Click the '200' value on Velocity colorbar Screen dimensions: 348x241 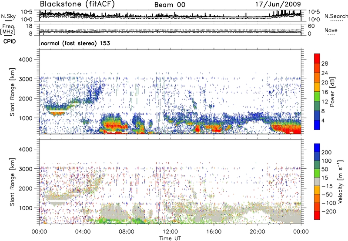[x=327, y=152]
